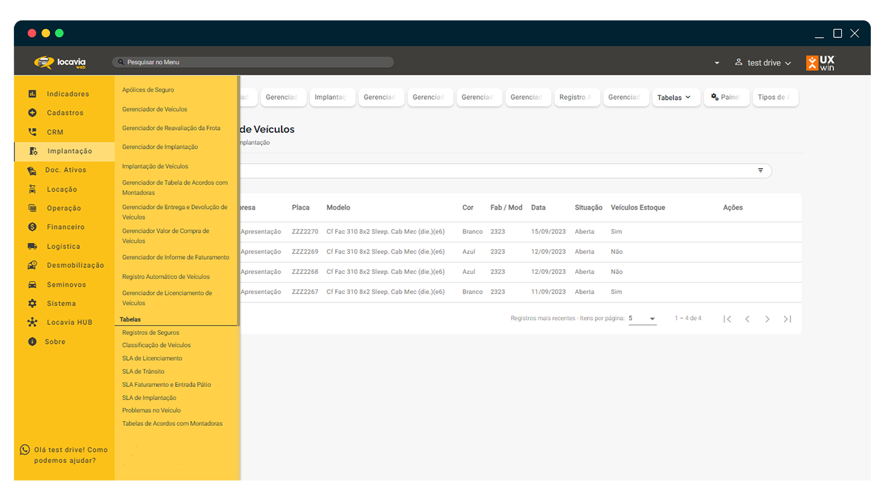Open Gerenciador de Entrega e Devolução de Veículos
The height and width of the screenshot is (499, 887).
point(175,212)
